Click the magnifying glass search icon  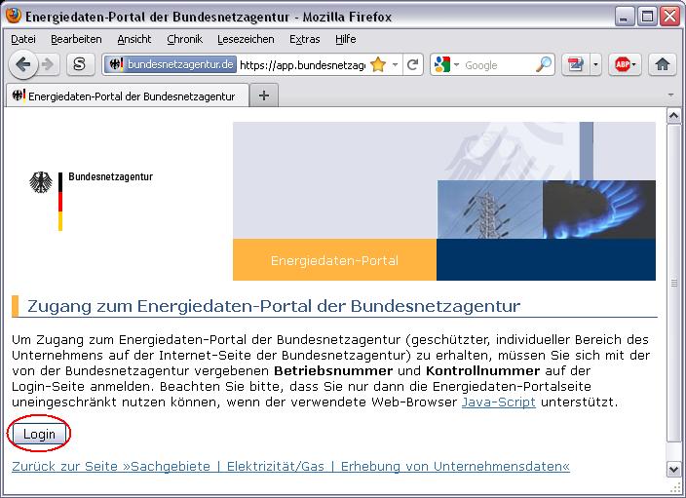pos(544,64)
